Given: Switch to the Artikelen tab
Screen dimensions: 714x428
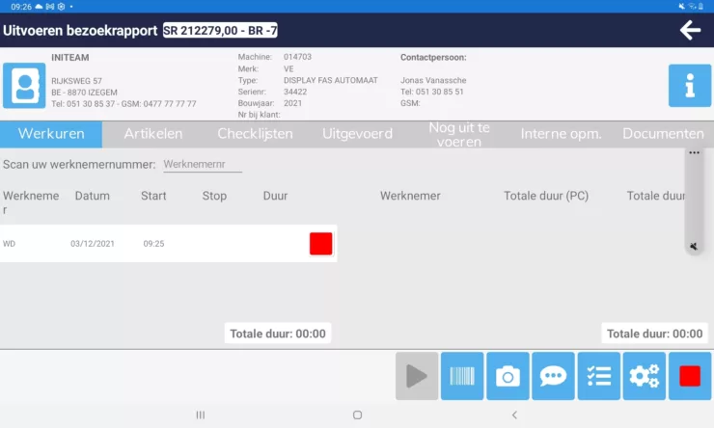Looking at the screenshot, I should (x=153, y=134).
